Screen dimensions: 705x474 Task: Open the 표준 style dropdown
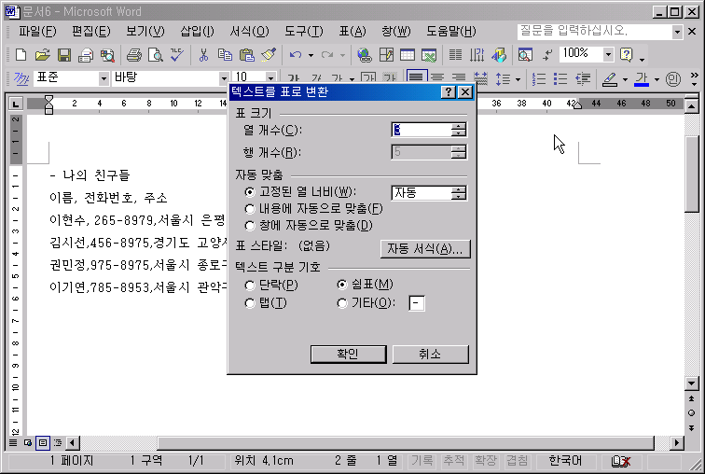103,78
